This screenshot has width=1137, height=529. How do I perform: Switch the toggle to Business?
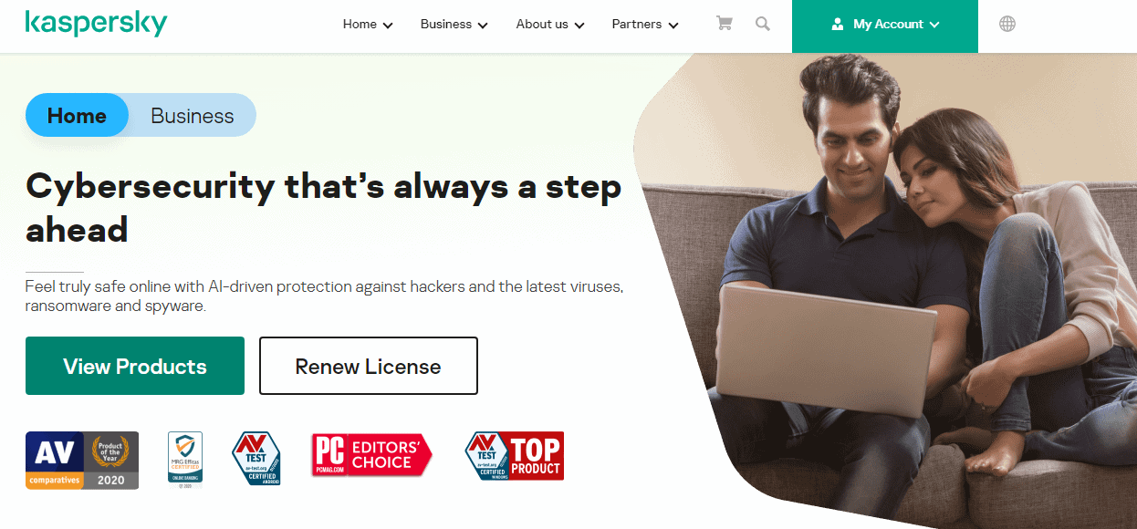pyautogui.click(x=193, y=116)
